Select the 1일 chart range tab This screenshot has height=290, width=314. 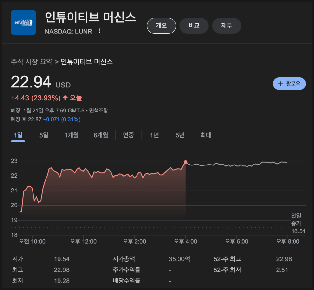[x=18, y=135]
